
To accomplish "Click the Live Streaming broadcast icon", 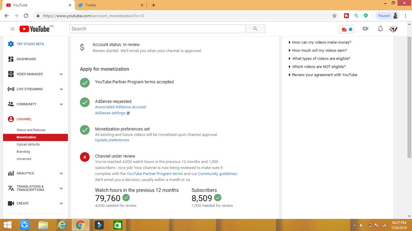I will tap(11, 89).
